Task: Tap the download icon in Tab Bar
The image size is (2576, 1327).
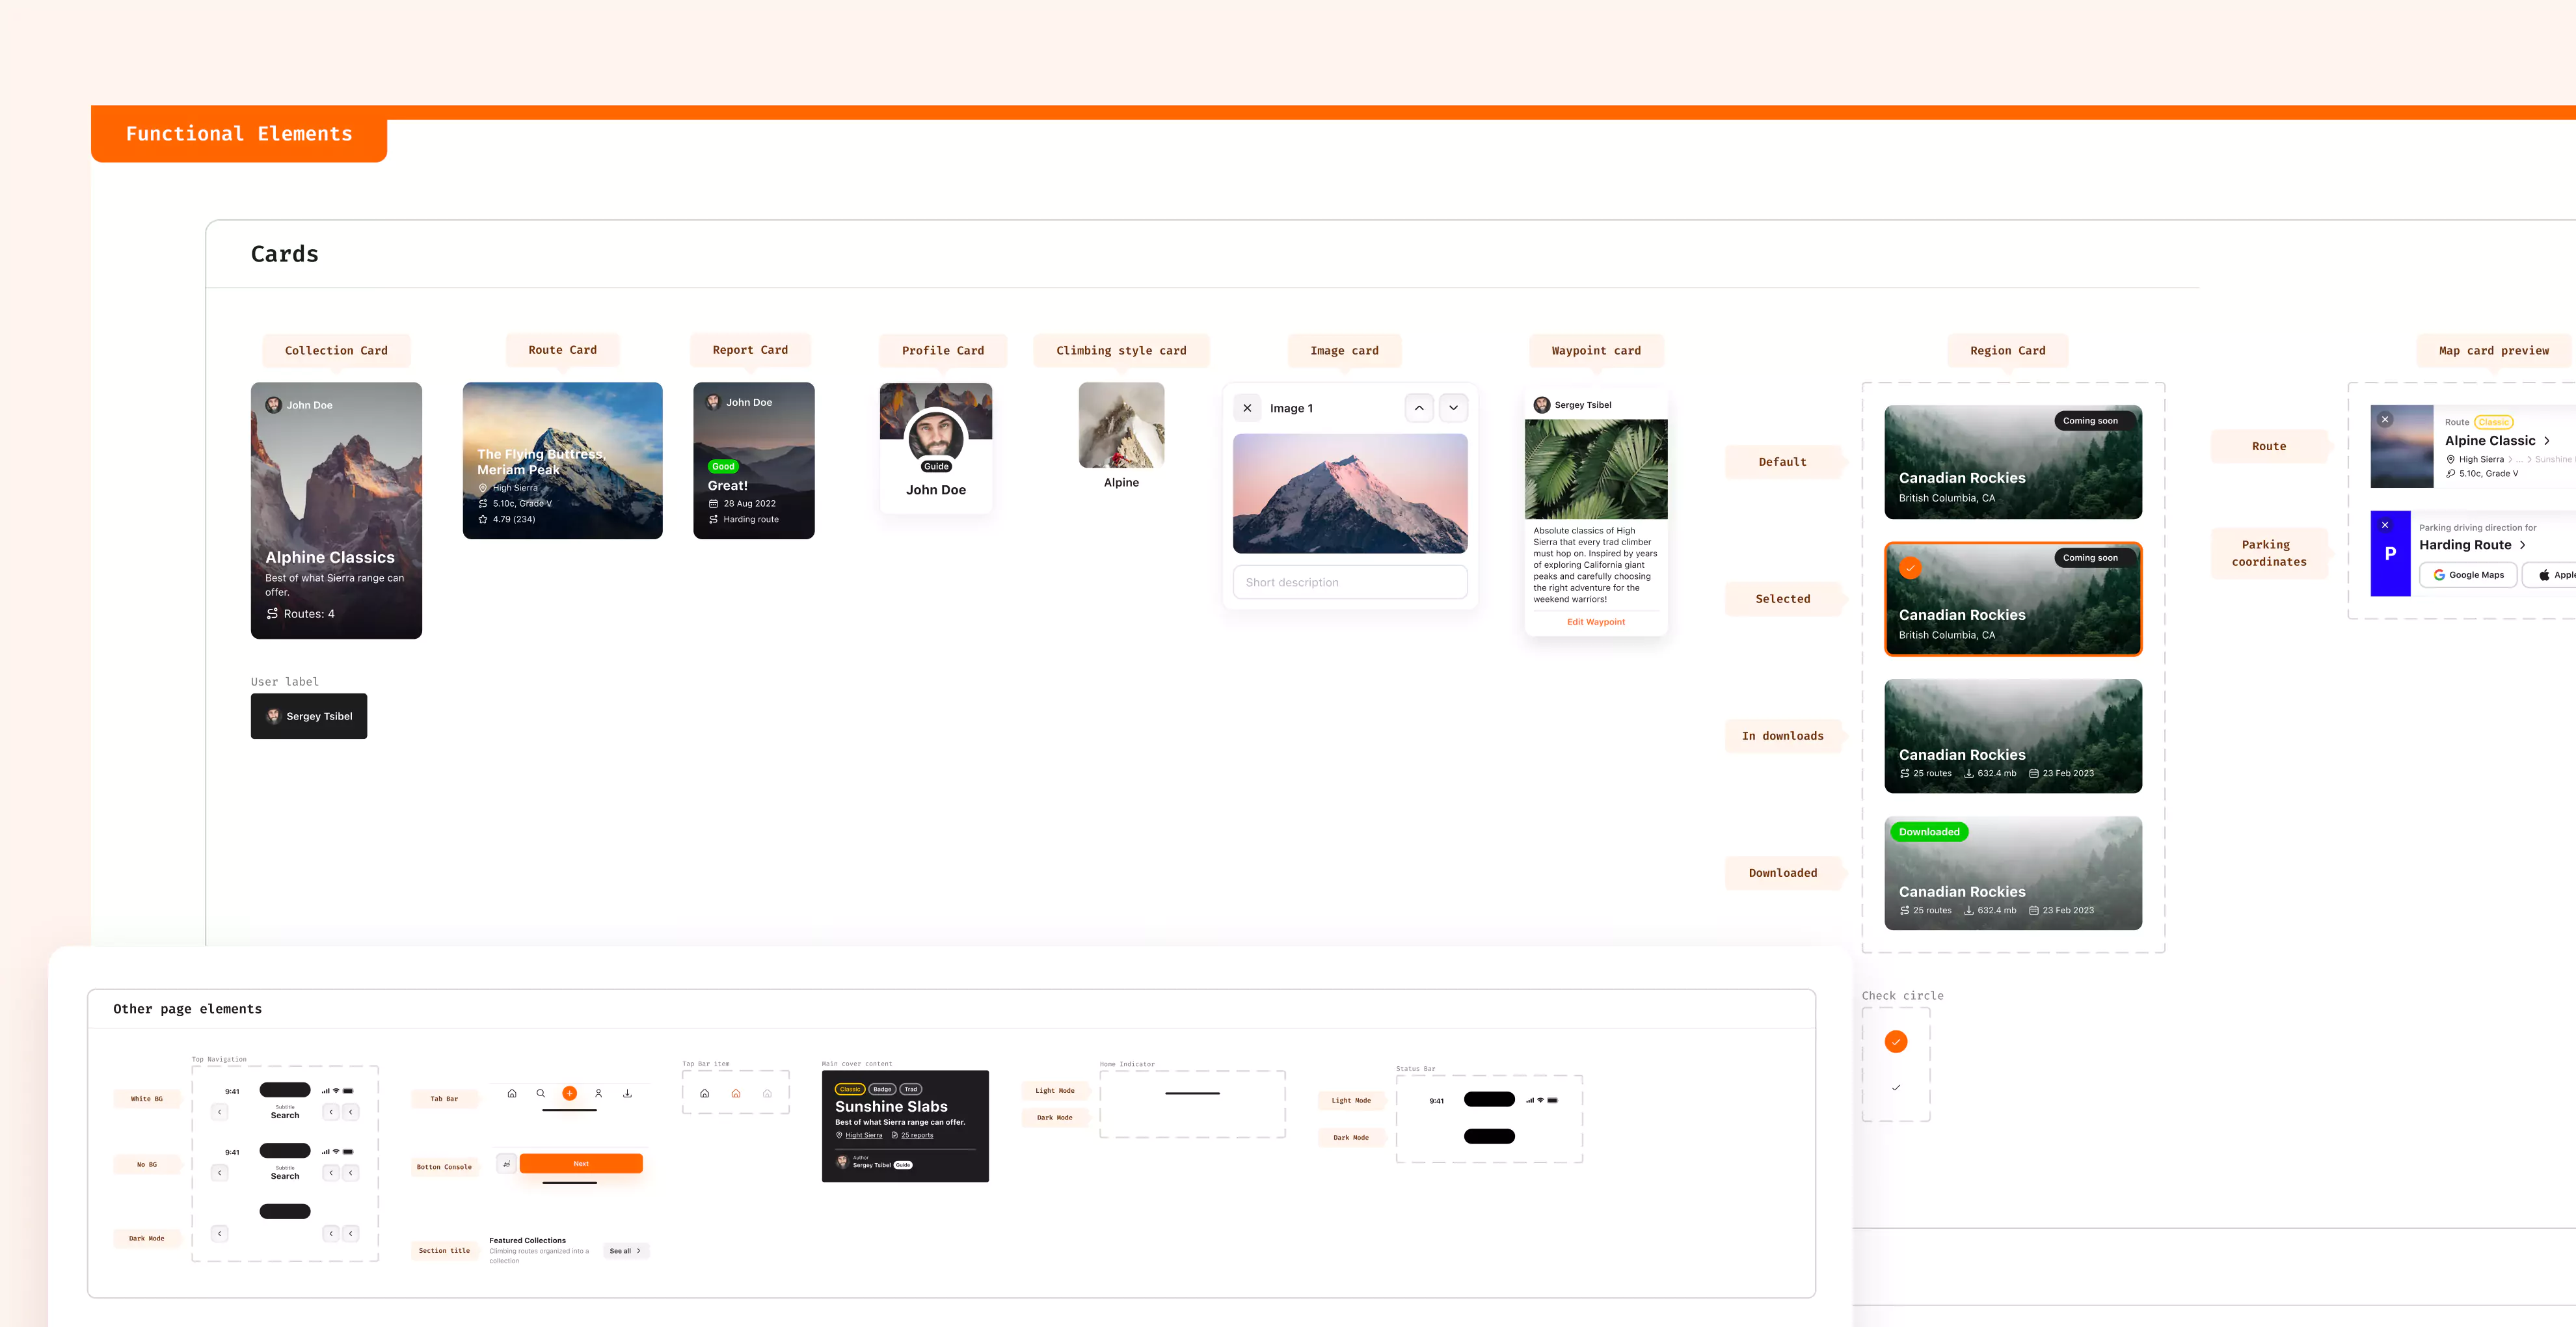Action: coord(627,1093)
